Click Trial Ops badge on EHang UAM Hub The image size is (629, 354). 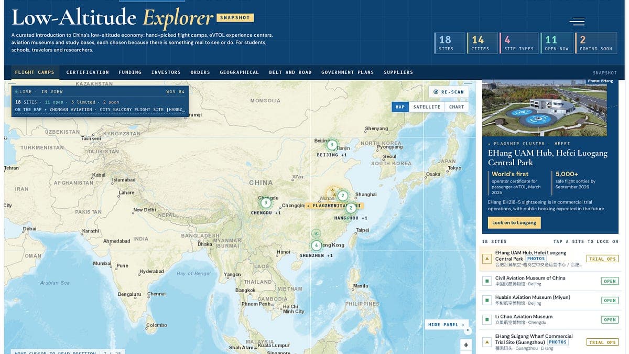[x=602, y=259]
